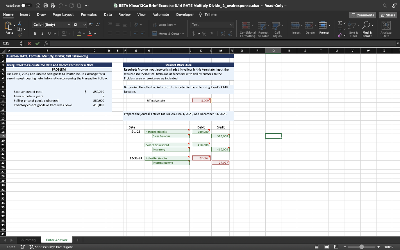400x250 pixels.
Task: Switch to Normal view in status bar
Action: click(x=316, y=247)
